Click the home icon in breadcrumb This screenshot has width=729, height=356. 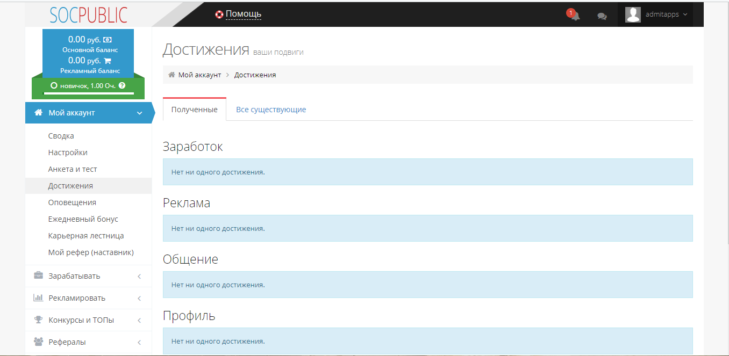[x=171, y=75]
